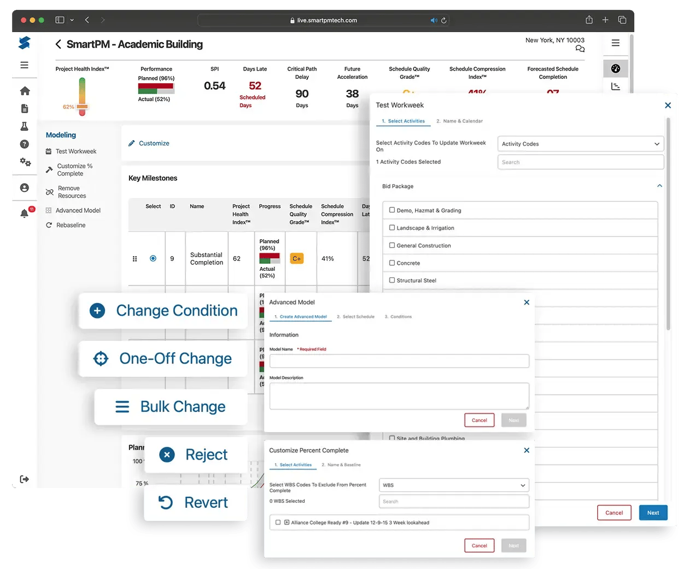Check General Construction

pos(392,245)
